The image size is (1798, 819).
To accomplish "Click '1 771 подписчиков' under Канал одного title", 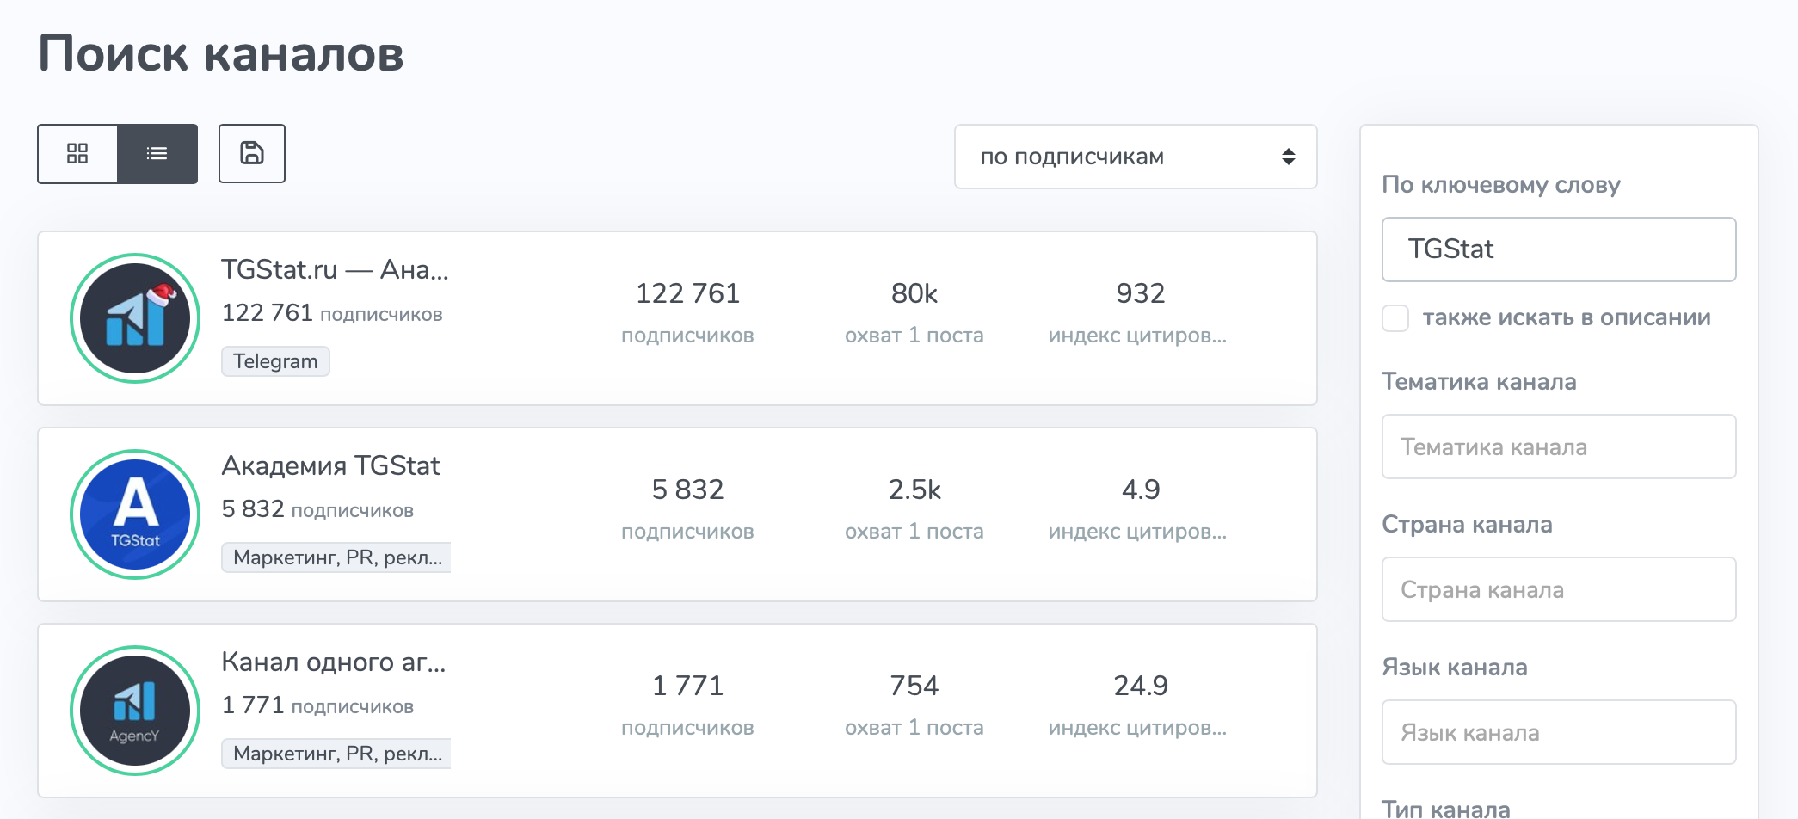I will (317, 705).
